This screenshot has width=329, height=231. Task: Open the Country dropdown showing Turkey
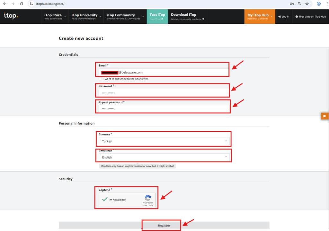pos(164,141)
